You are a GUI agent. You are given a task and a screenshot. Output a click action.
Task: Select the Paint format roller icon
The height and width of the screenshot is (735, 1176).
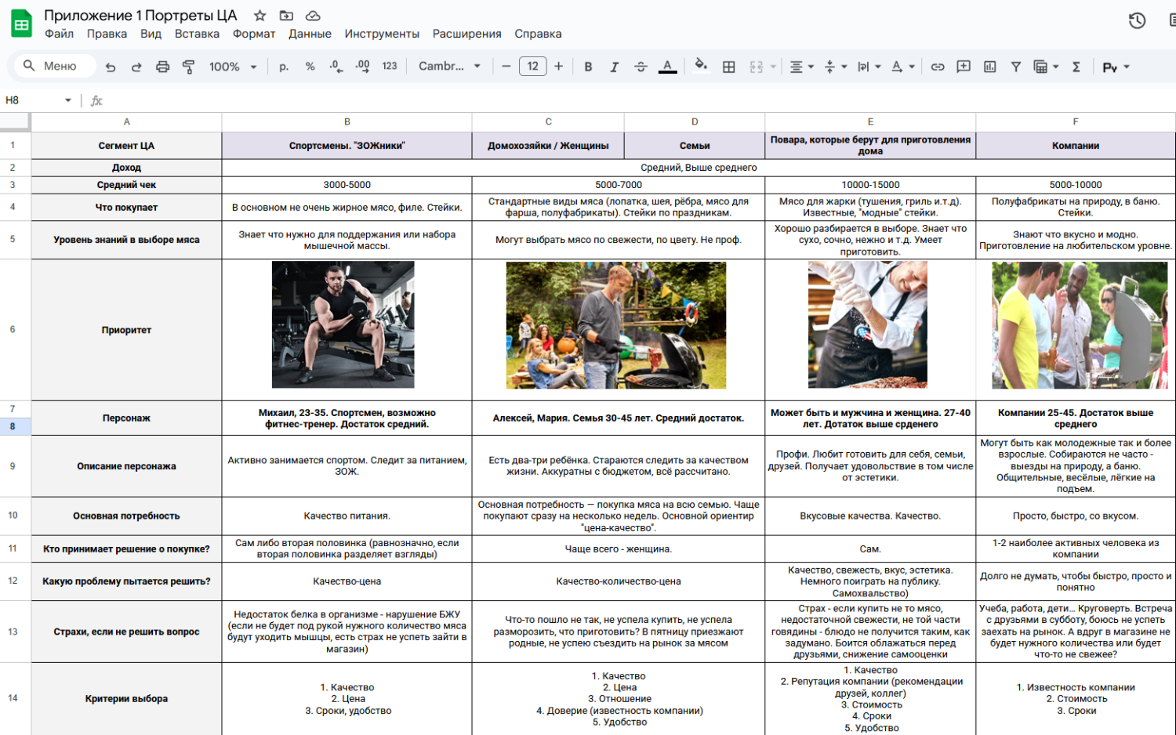click(188, 67)
